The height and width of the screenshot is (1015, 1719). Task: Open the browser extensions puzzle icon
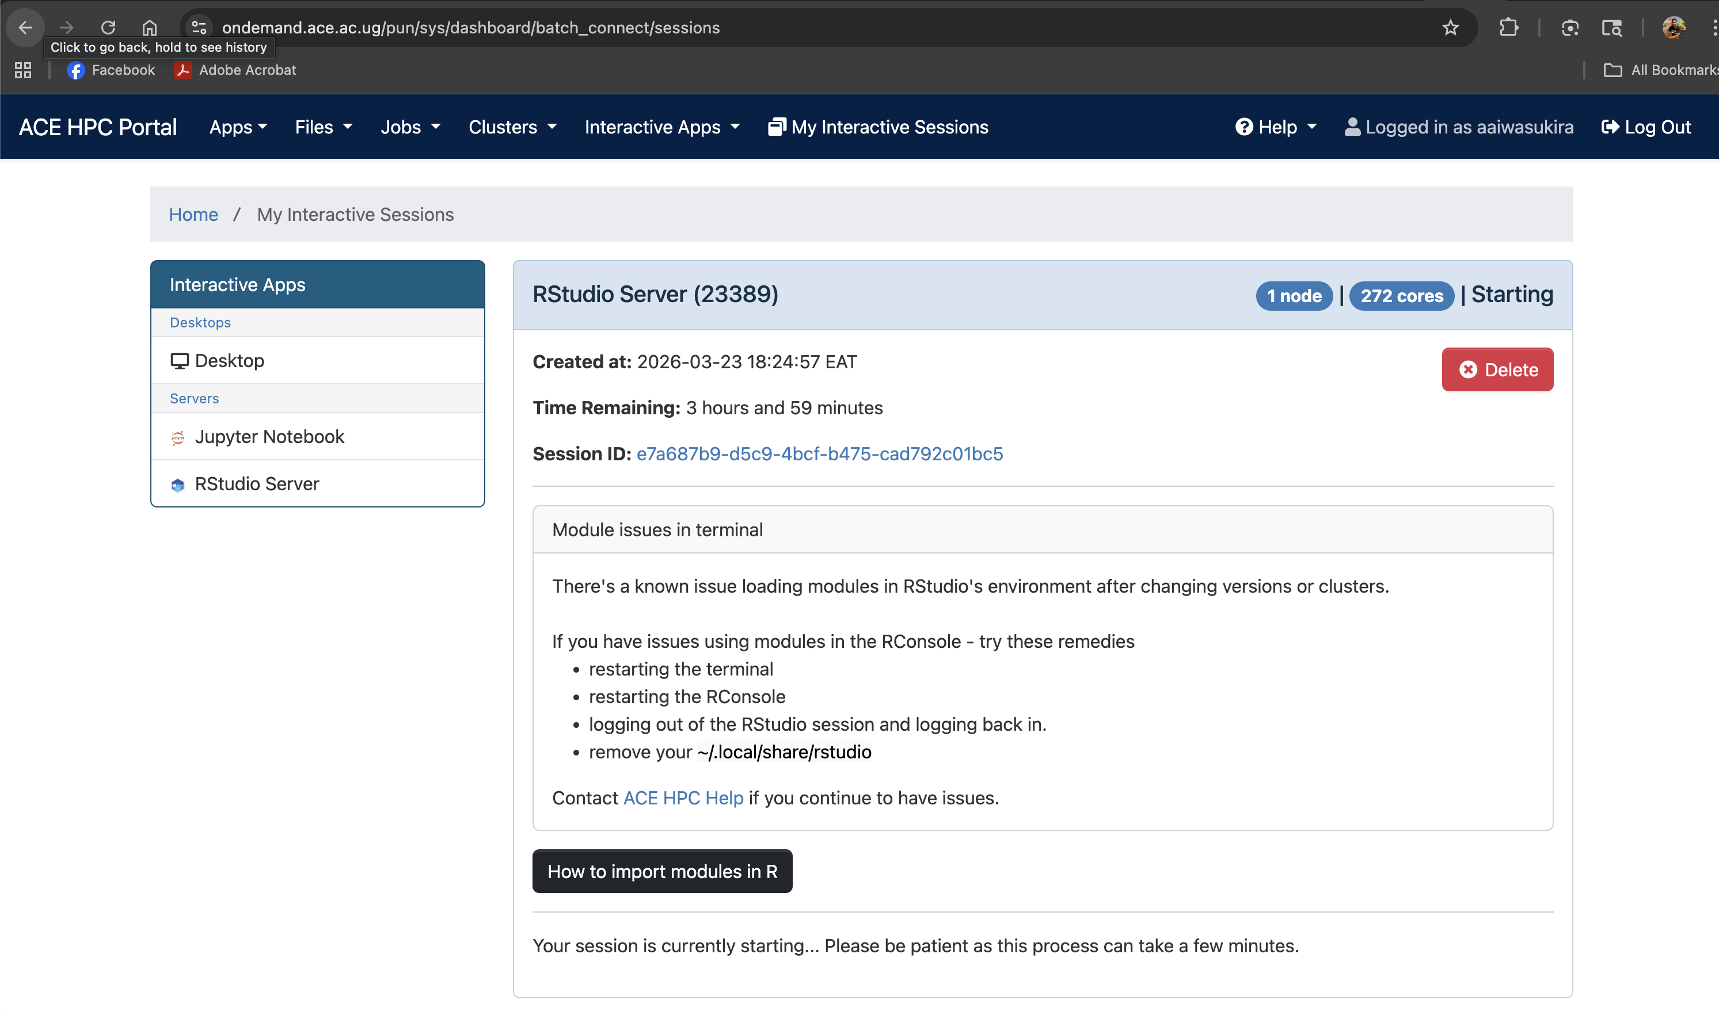point(1508,28)
